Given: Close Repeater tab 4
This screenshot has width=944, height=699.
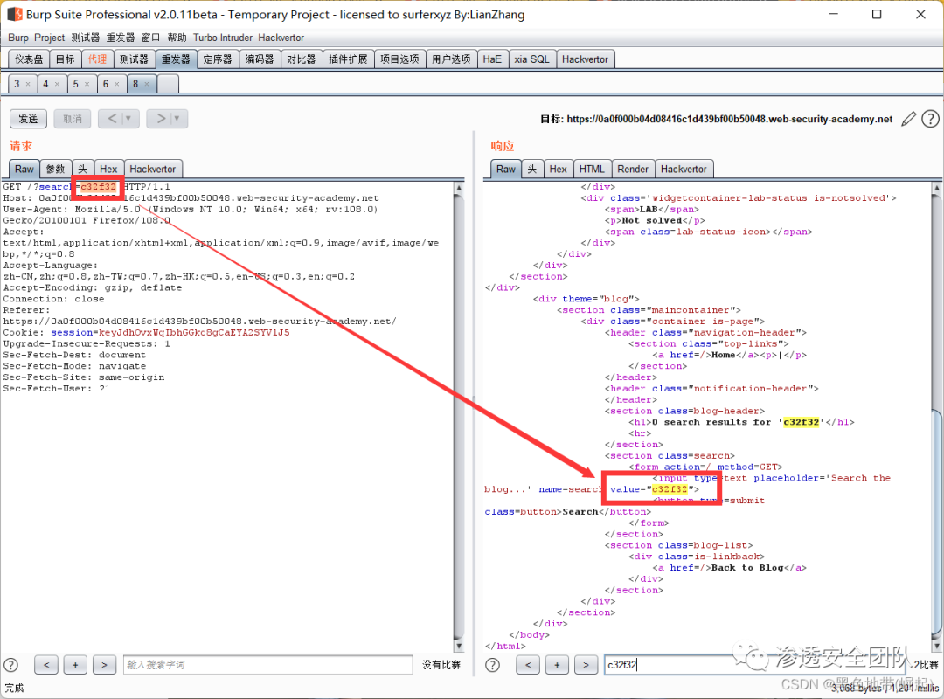Looking at the screenshot, I should [57, 84].
